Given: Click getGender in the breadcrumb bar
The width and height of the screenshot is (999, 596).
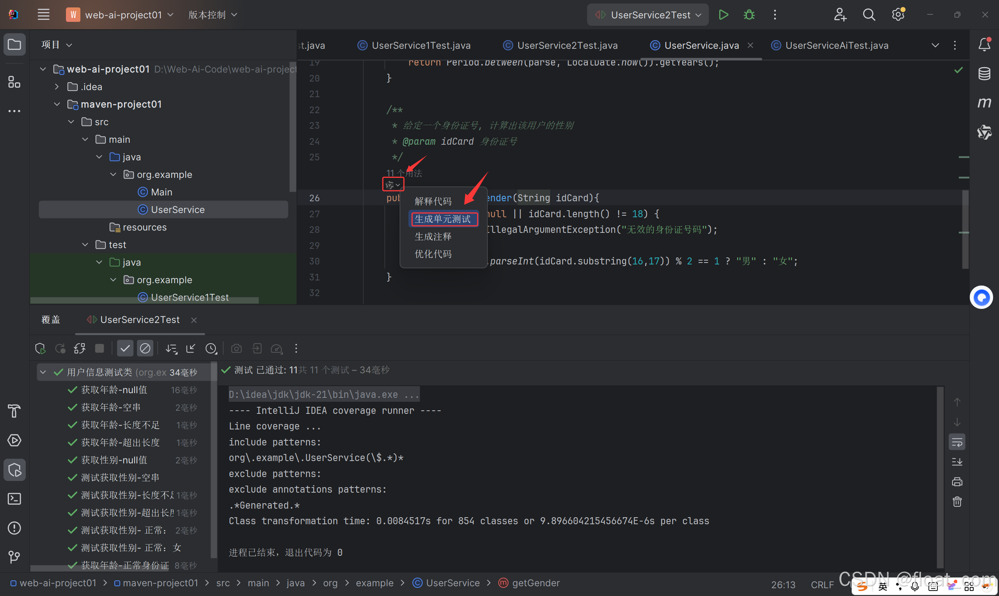Looking at the screenshot, I should (x=535, y=583).
